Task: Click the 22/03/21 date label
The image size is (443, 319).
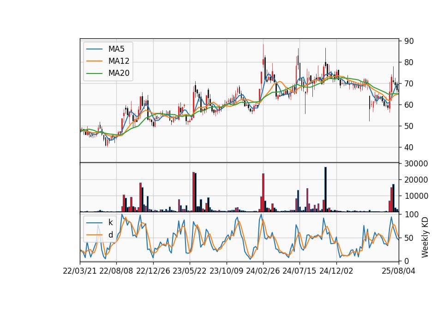Action: 80,271
